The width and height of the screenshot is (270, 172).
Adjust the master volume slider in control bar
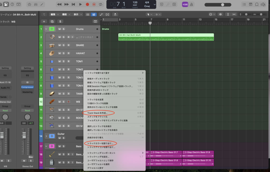(x=222, y=4)
